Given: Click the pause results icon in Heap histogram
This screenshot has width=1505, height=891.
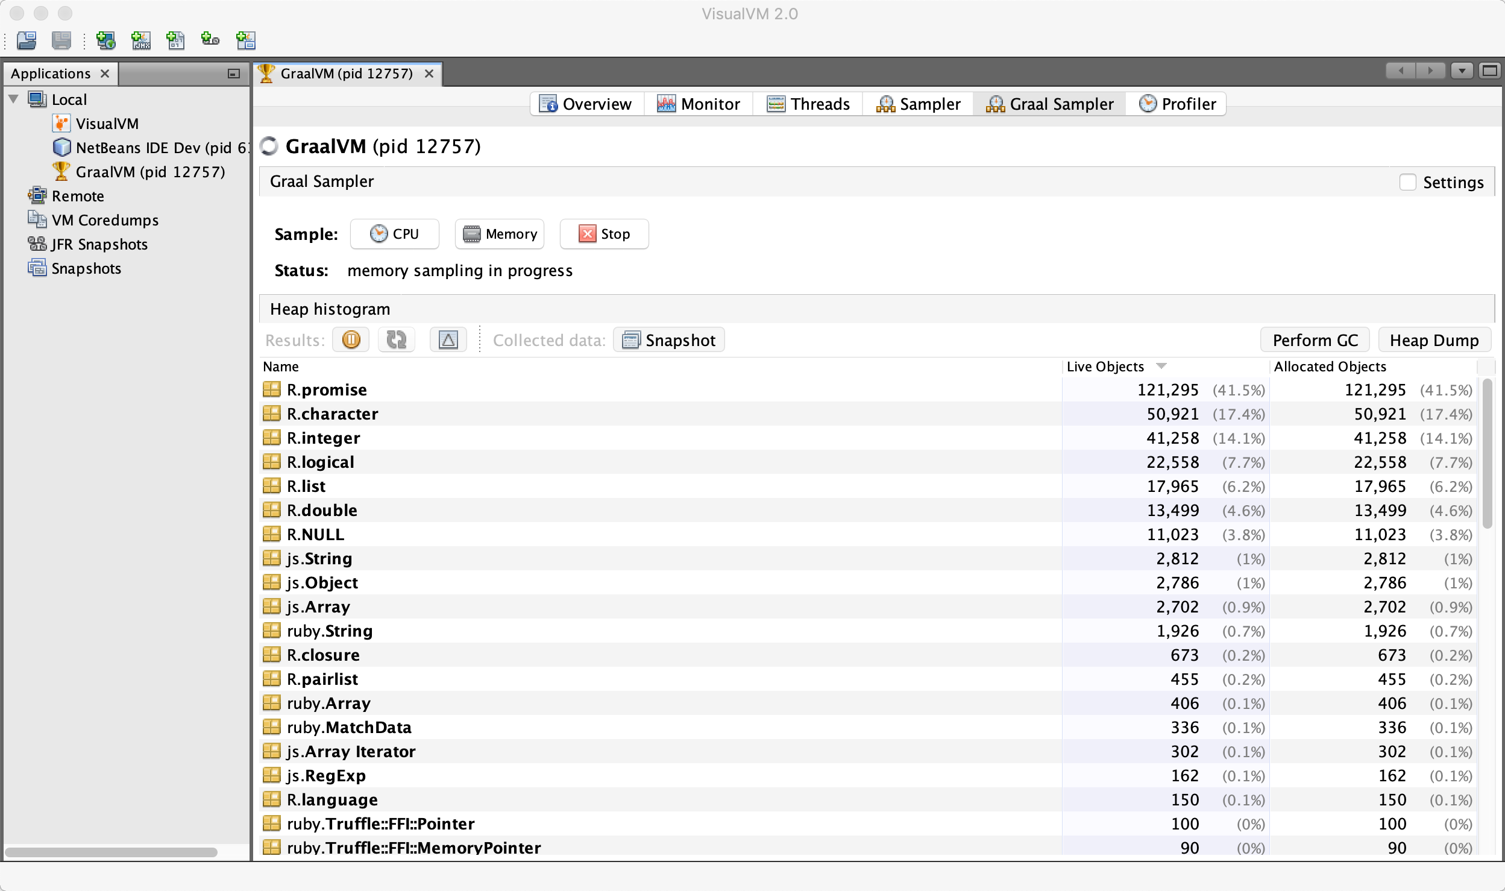Looking at the screenshot, I should pyautogui.click(x=351, y=340).
